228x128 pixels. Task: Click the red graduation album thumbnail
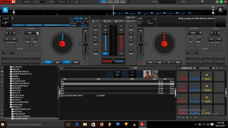(x=147, y=74)
